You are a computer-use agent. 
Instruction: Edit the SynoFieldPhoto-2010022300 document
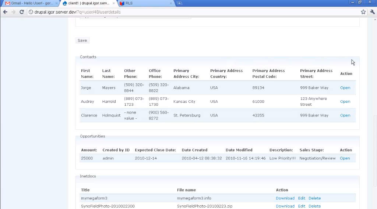pos(302,206)
